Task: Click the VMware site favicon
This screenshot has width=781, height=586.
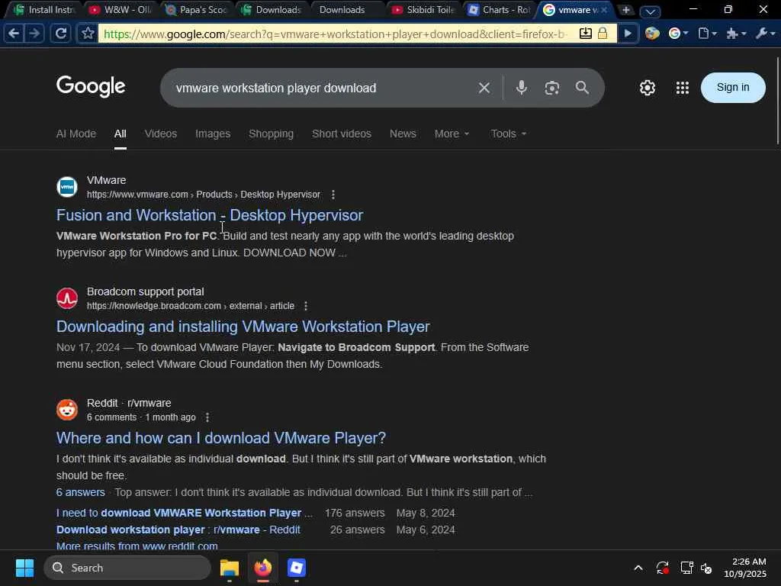Action: 67,187
